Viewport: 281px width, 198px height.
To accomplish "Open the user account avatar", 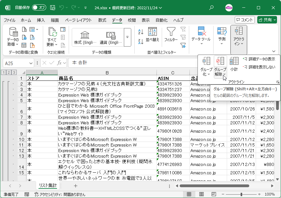I will [x=229, y=8].
